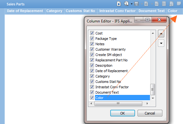Open the dropdown arrow next to Save
Image resolution: width=183 pixels, height=124 pixels.
coord(142,4)
